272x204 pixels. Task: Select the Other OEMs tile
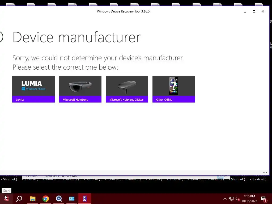pos(174,89)
